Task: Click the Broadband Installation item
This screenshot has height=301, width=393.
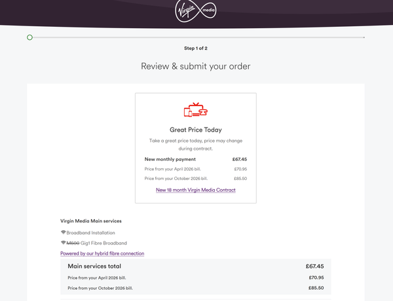Action: tap(90, 233)
